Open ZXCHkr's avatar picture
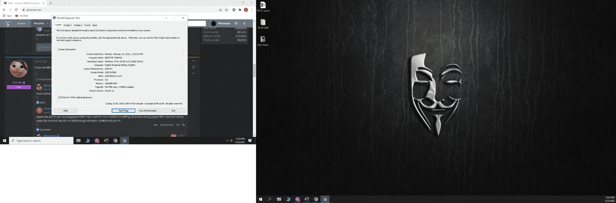The image size is (616, 203). click(19, 69)
